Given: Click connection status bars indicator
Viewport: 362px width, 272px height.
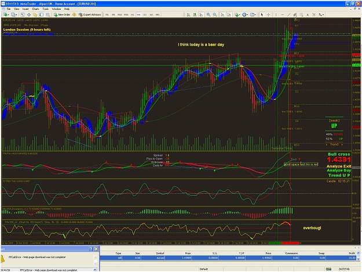Looking at the screenshot, I should pyautogui.click(x=328, y=269).
